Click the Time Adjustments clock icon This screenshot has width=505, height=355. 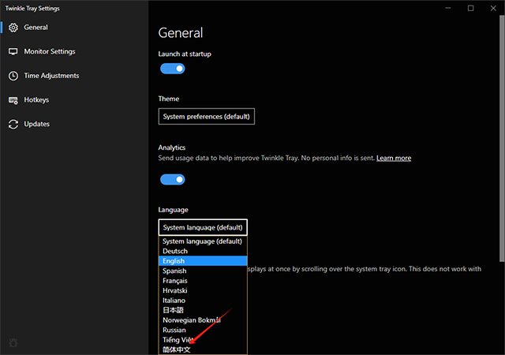(13, 77)
